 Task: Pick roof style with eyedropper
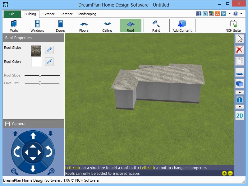(49, 50)
